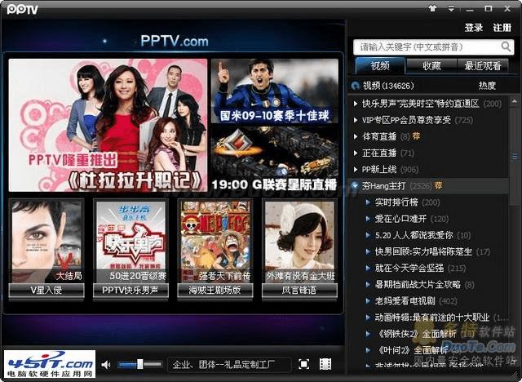
Task: Open the 快乐男声 50进20晋级赛 poster
Action: (130, 242)
